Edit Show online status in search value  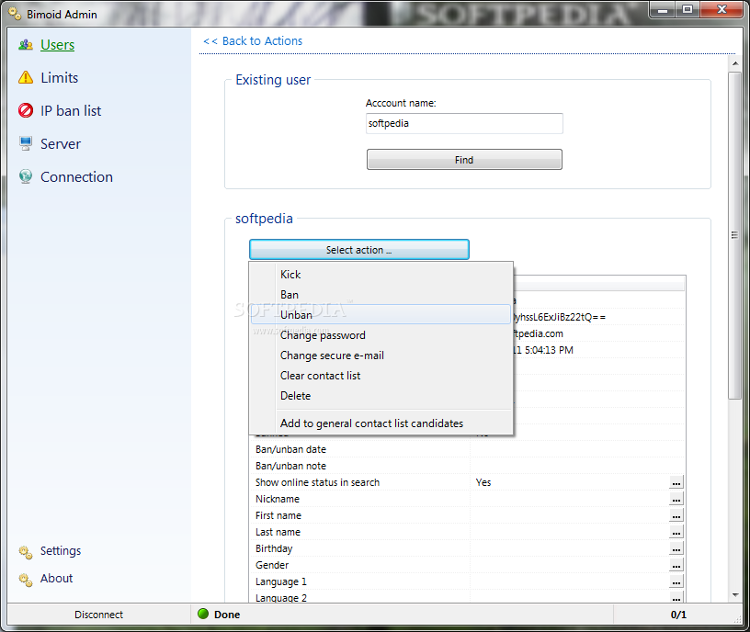point(676,482)
